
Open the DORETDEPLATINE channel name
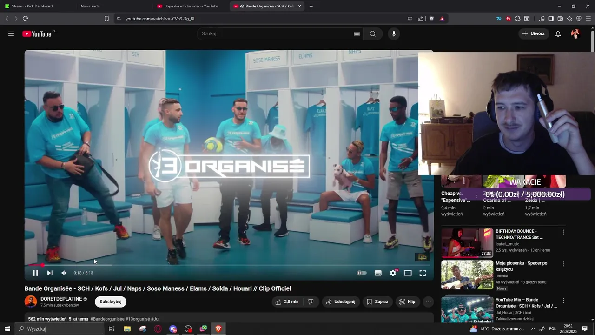click(x=61, y=299)
